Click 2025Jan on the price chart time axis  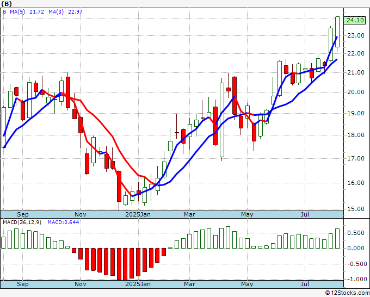pos(138,214)
